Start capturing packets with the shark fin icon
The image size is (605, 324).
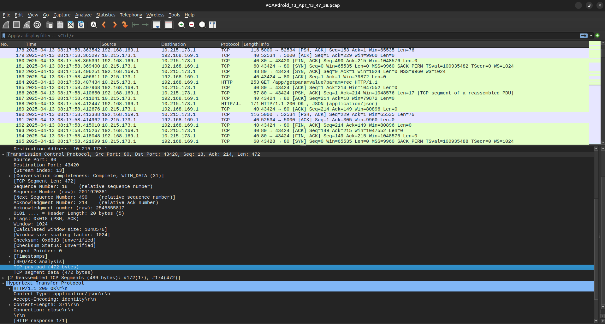point(6,25)
